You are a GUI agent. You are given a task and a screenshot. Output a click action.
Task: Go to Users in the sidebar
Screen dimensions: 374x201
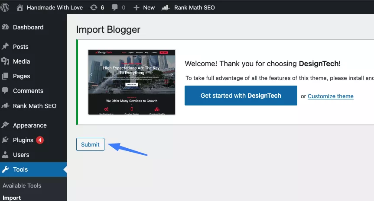click(x=21, y=155)
